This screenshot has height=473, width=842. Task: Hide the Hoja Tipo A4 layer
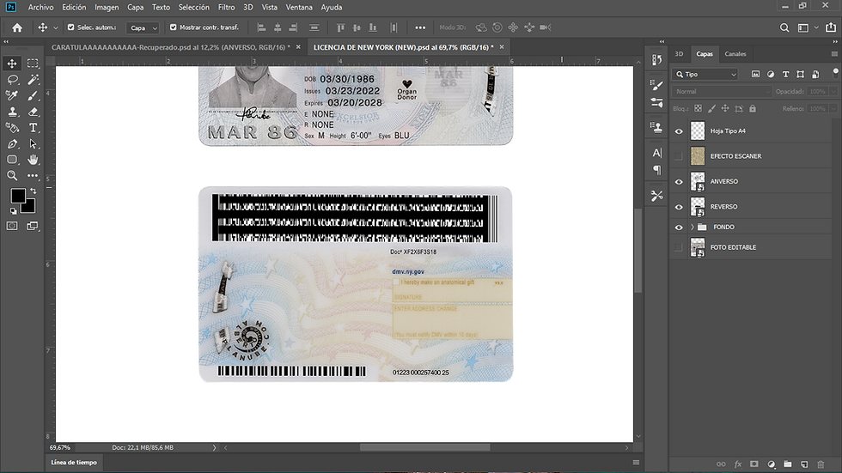[x=679, y=130]
